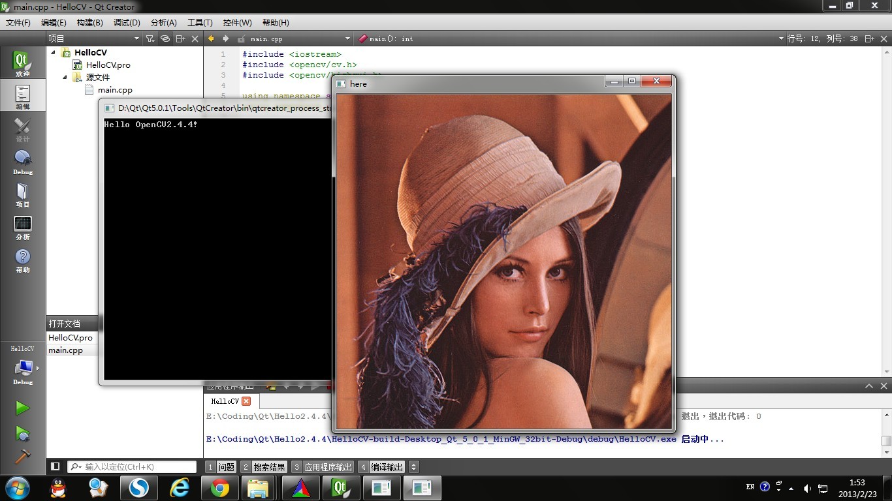Screen dimensions: 892x501
Task: Open HelloCV Debug kit selector
Action: coord(22,367)
